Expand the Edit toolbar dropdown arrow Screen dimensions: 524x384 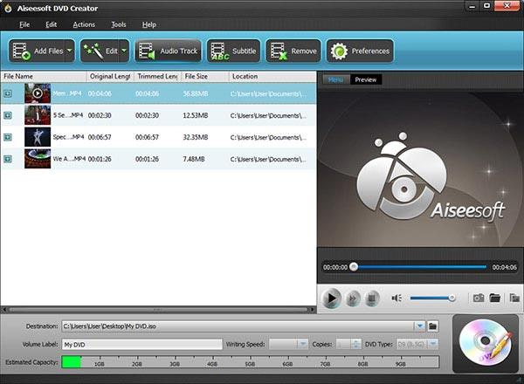click(124, 51)
